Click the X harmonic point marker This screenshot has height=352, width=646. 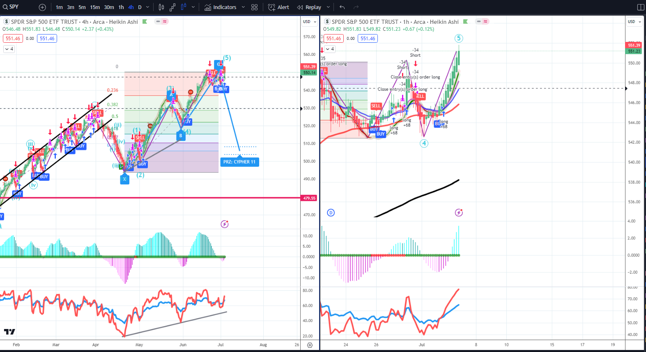(x=124, y=179)
